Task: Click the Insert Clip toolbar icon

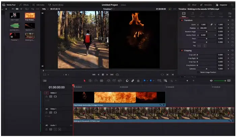Action: (x=108, y=81)
